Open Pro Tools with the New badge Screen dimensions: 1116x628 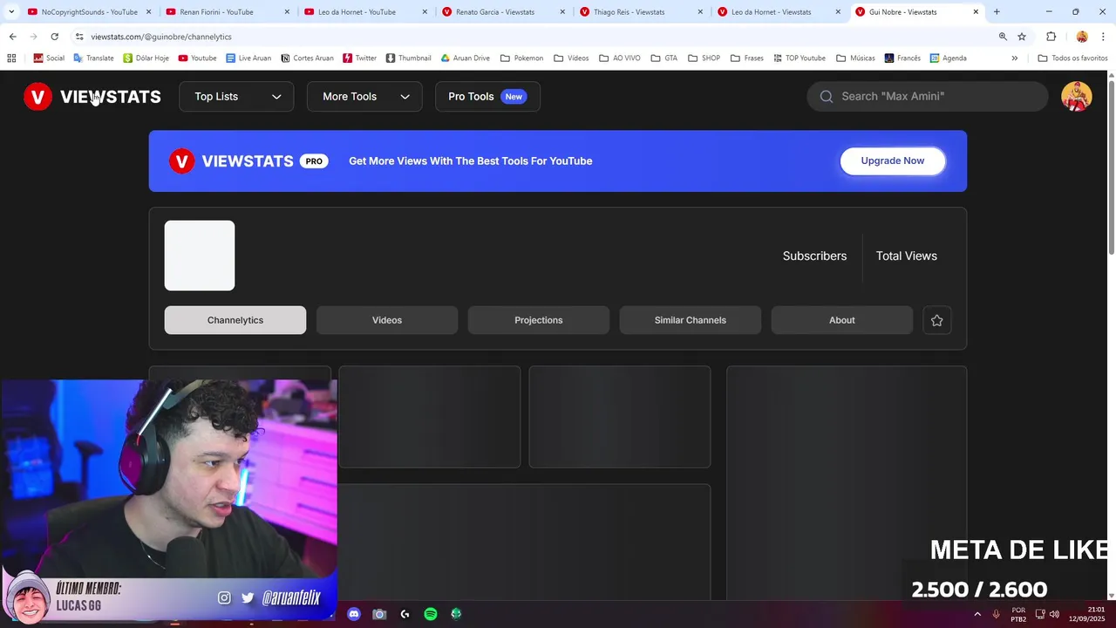(487, 97)
